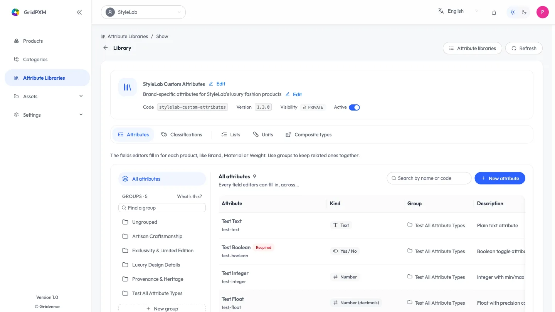Switch to dark mode moon icon
This screenshot has width=555, height=312.
click(524, 12)
